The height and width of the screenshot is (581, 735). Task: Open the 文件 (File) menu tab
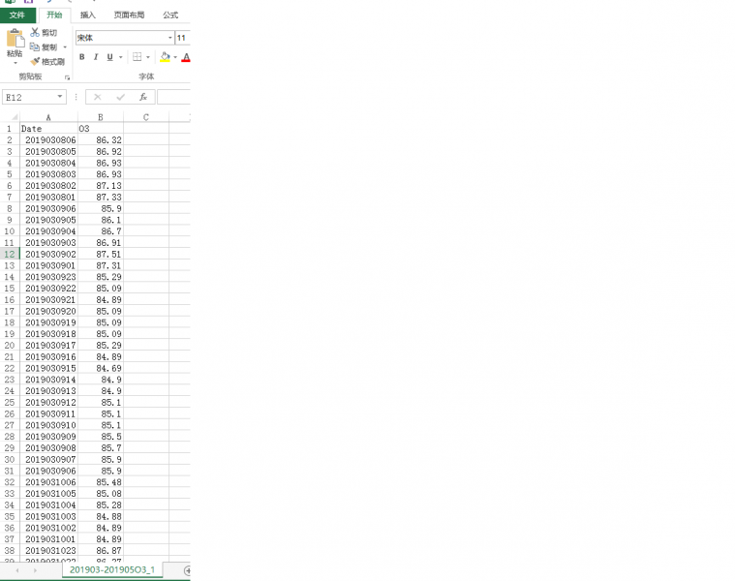pyautogui.click(x=17, y=15)
